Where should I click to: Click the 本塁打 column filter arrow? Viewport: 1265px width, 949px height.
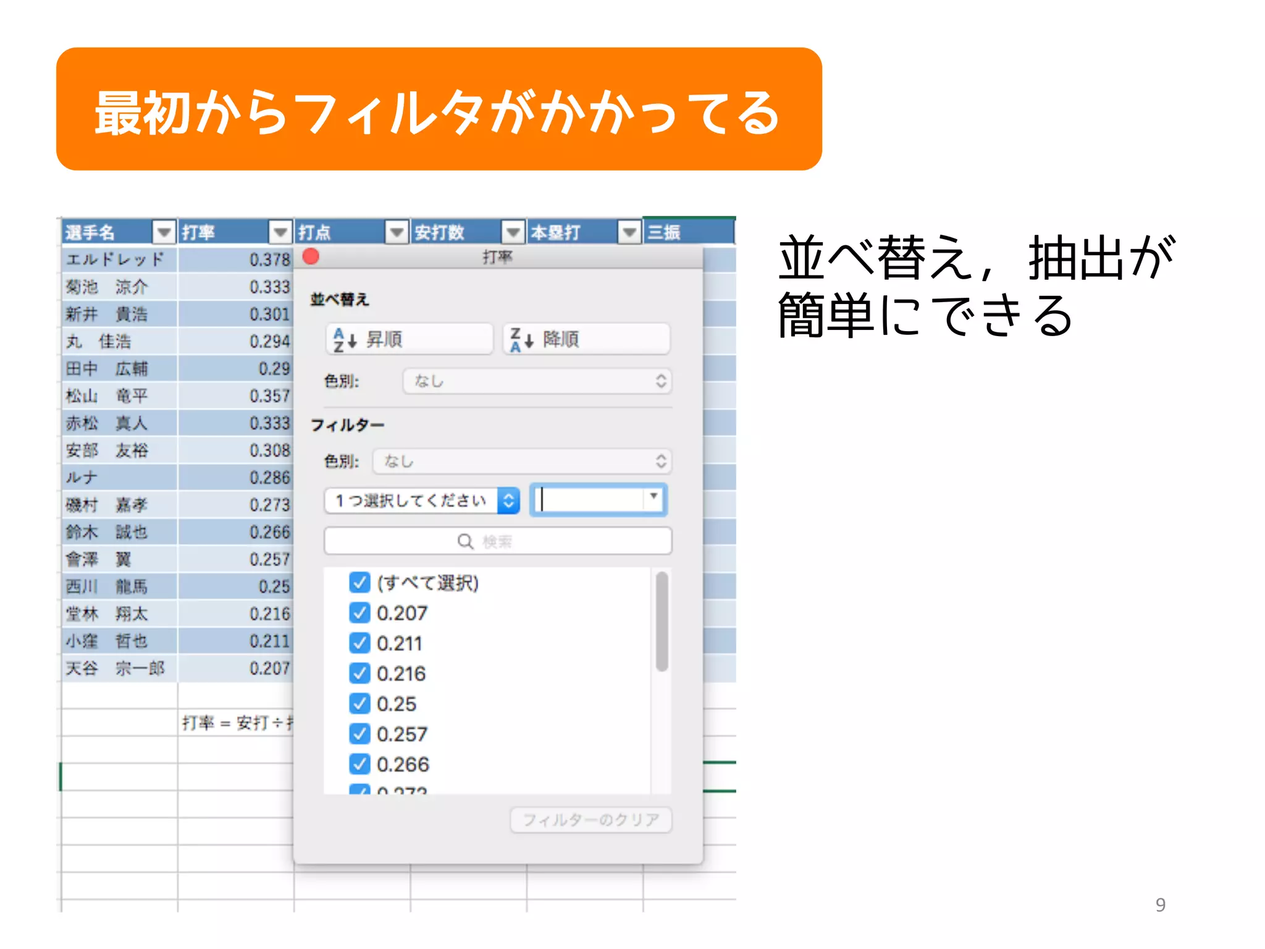tap(628, 232)
